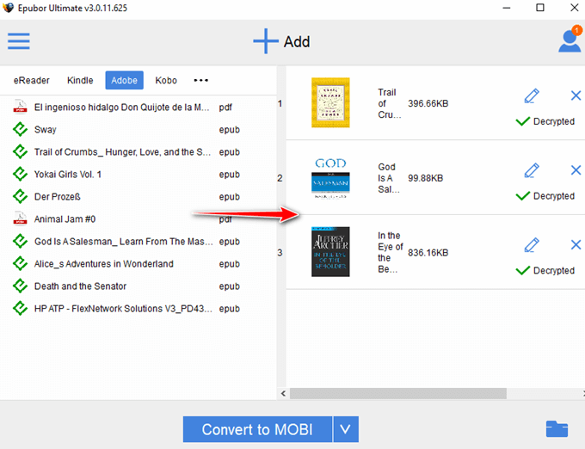This screenshot has height=449, width=585.
Task: Click the epub icon beside Der Prozeß
Action: (x=20, y=196)
